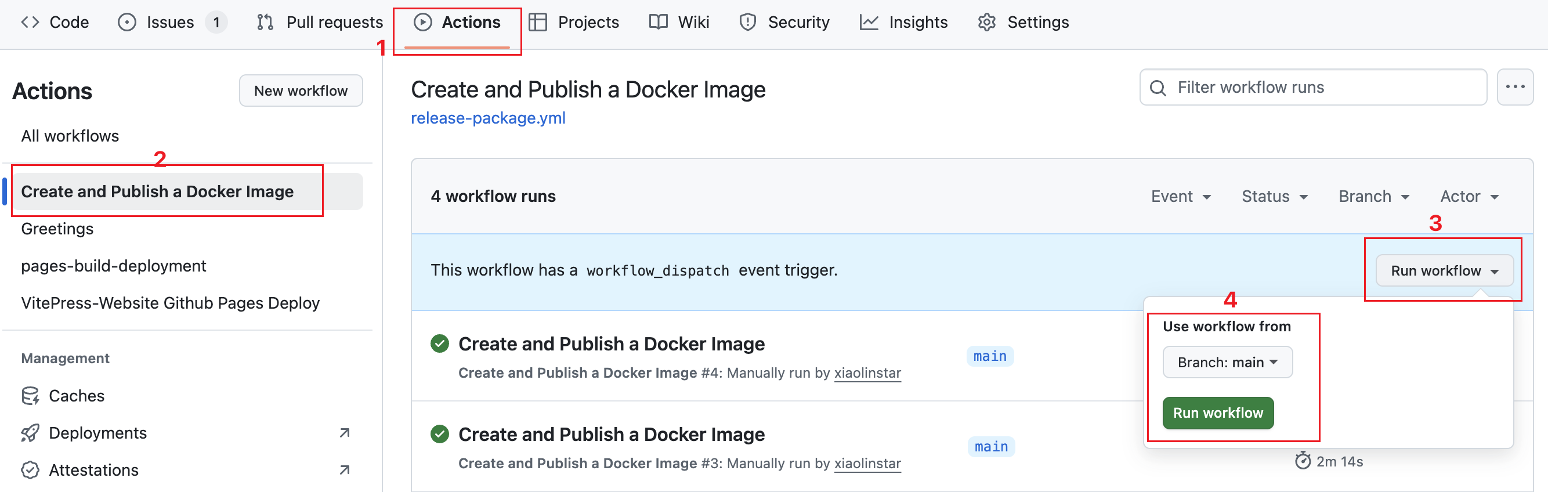Focus the Filter workflow runs field
The height and width of the screenshot is (492, 1548).
[x=1313, y=88]
